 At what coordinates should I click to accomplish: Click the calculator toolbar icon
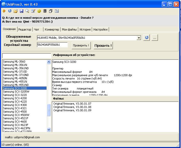point(45,11)
